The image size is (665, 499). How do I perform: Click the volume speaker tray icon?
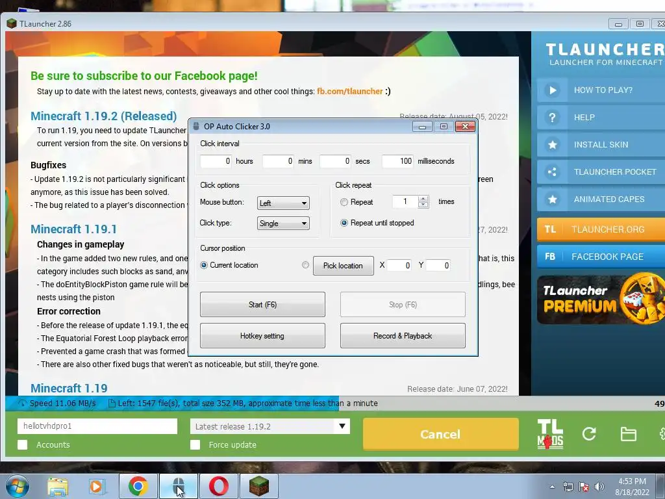(x=599, y=486)
